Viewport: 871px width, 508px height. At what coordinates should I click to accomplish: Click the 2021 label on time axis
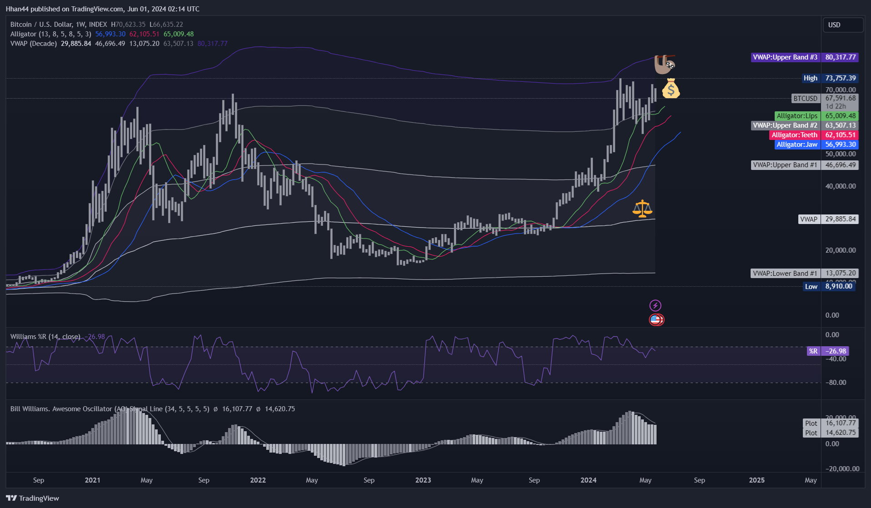pos(93,480)
